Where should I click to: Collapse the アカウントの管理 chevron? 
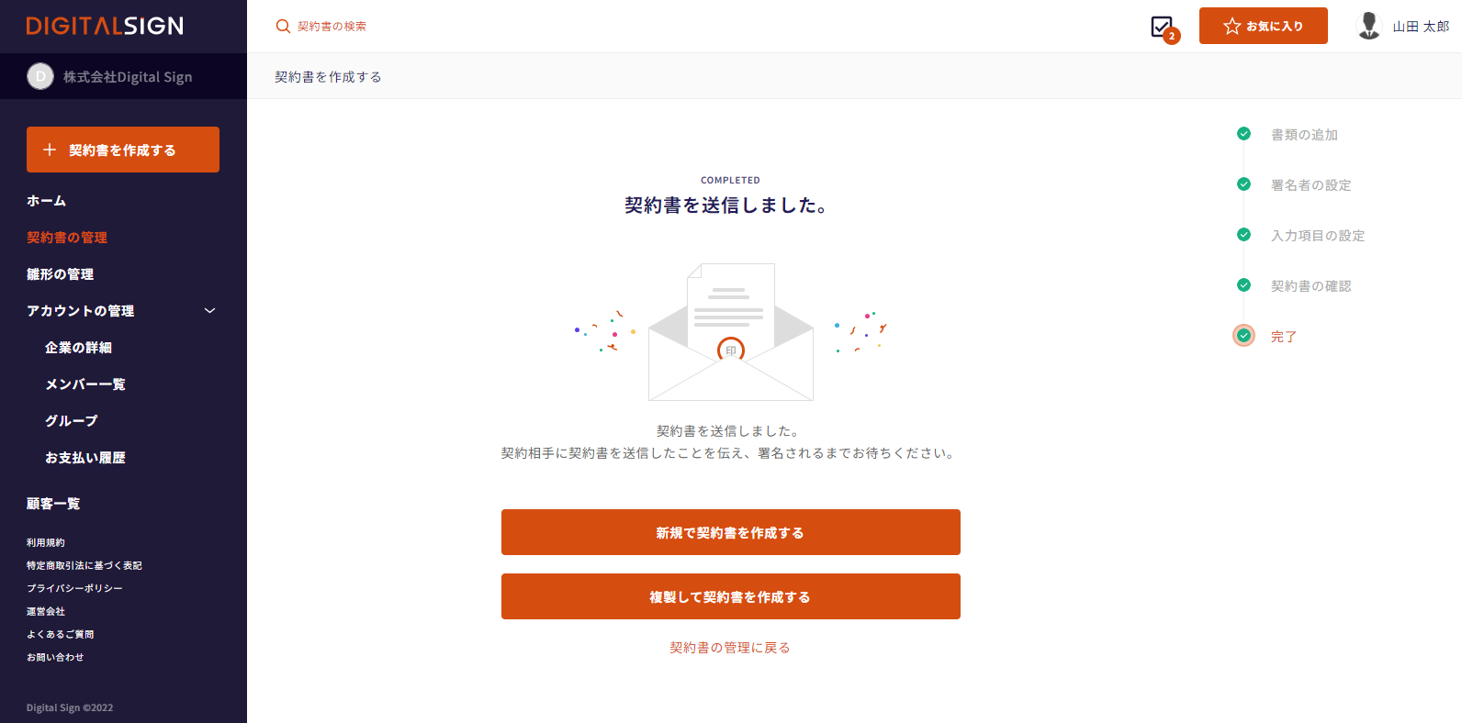(209, 311)
